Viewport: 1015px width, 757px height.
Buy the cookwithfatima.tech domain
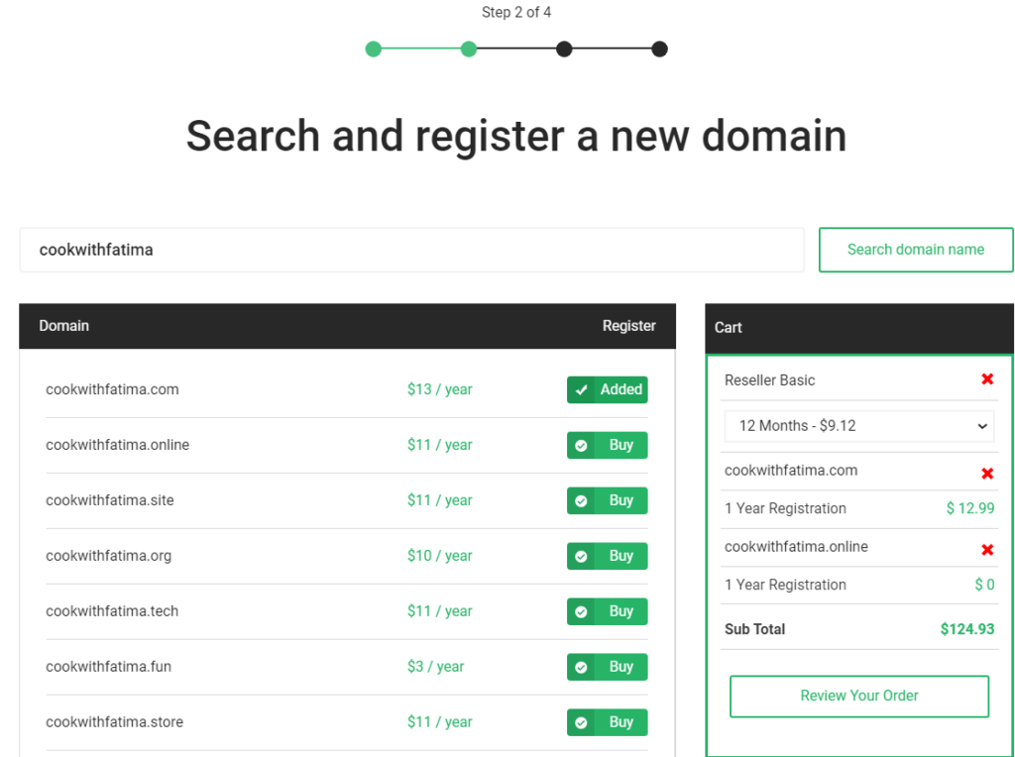click(607, 611)
